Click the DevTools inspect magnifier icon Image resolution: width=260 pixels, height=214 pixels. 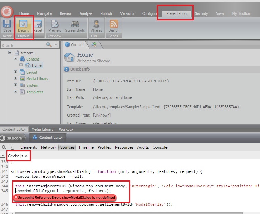4,147
